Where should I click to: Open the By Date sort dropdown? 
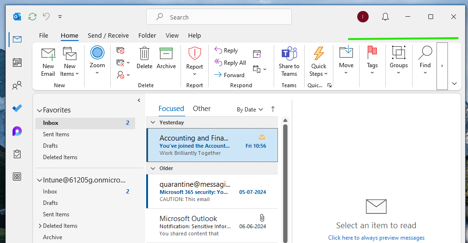[x=250, y=110]
